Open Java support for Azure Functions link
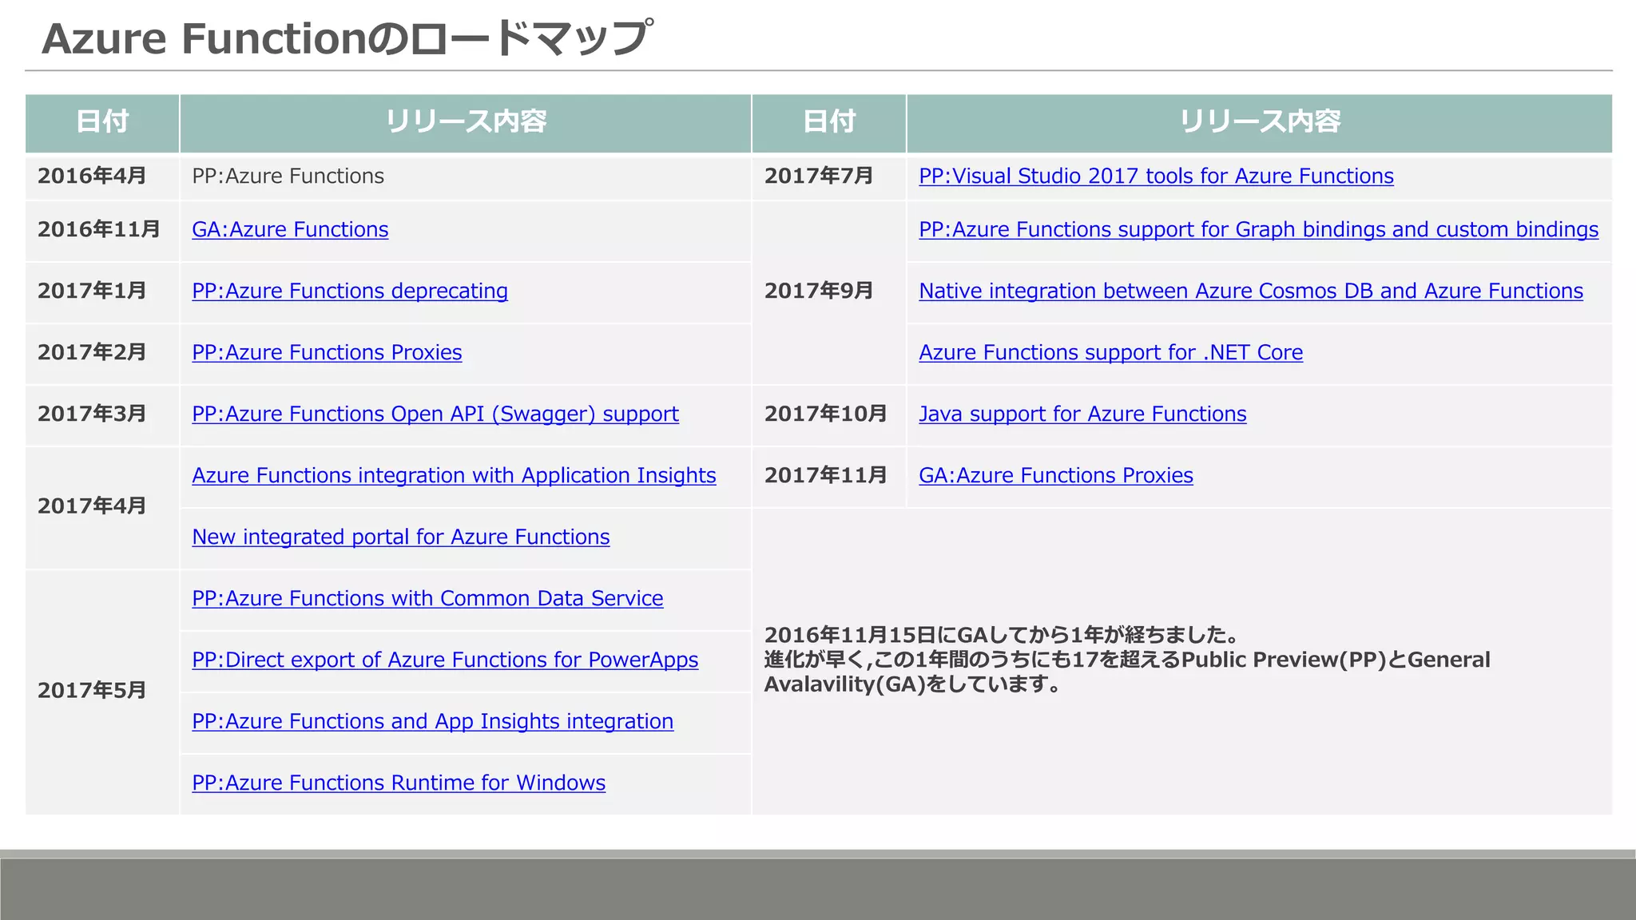This screenshot has height=920, width=1636. pos(1082,414)
